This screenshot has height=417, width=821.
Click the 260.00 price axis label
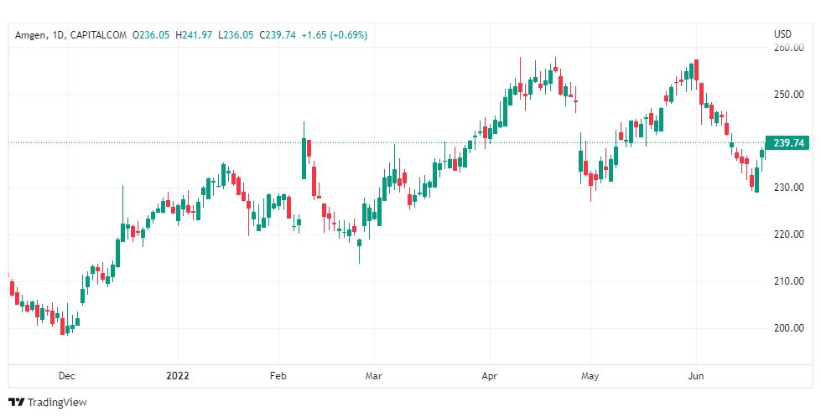788,48
